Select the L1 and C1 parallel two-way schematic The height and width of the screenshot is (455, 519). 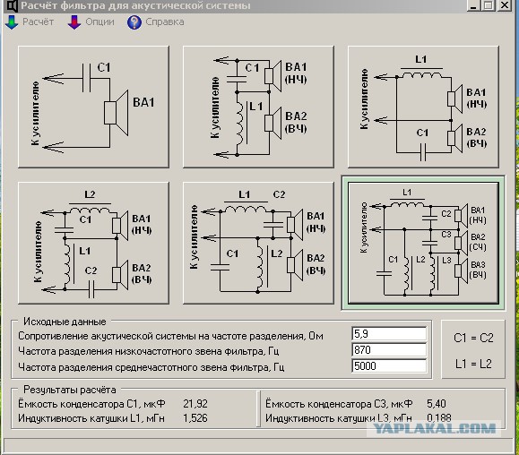click(423, 107)
